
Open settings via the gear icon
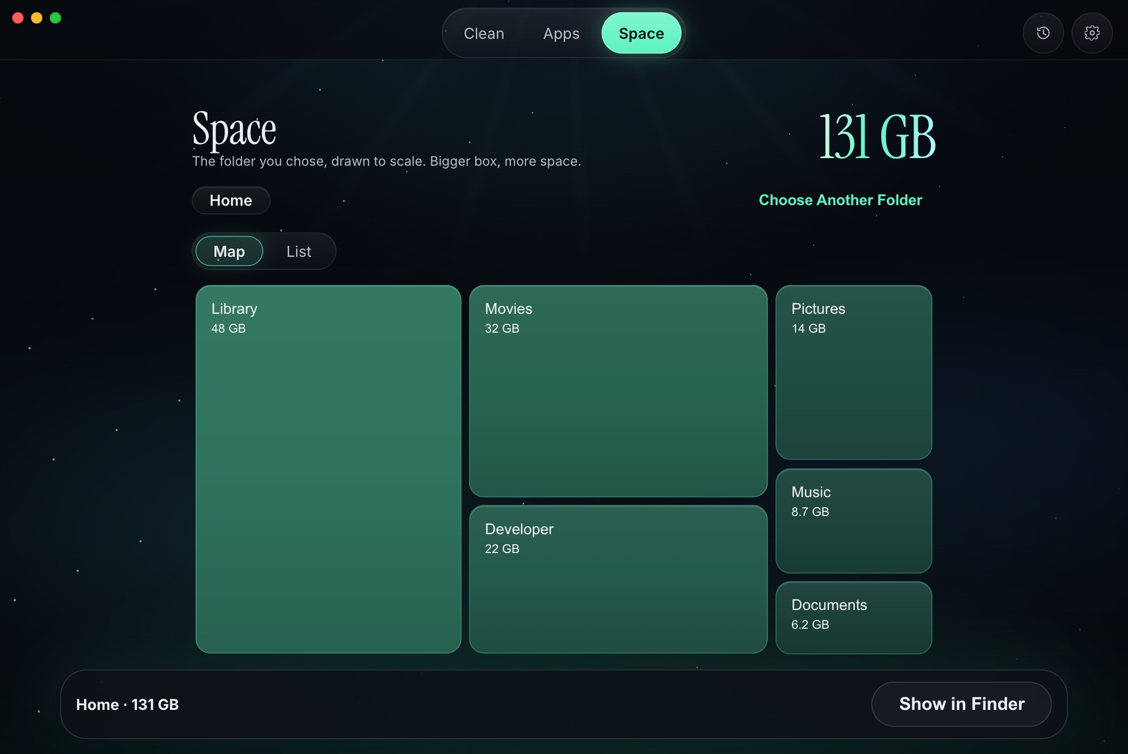click(x=1092, y=33)
